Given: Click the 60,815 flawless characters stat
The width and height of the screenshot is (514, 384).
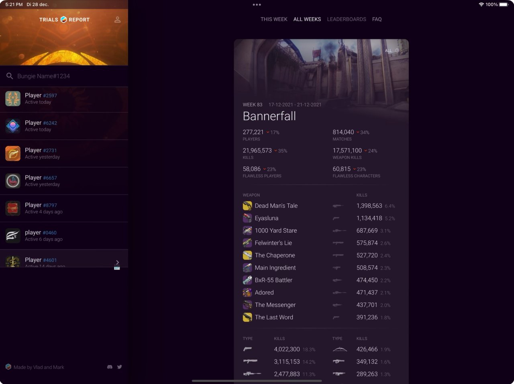Looking at the screenshot, I should [x=356, y=172].
